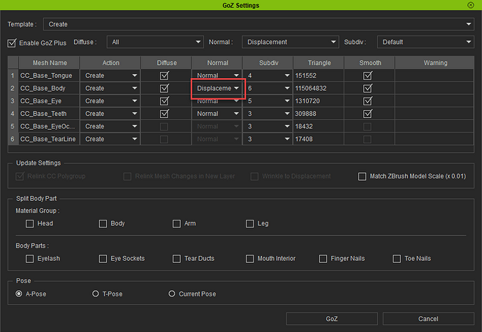Open the Diffuse dropdown set to All
The image size is (482, 332).
pos(155,42)
